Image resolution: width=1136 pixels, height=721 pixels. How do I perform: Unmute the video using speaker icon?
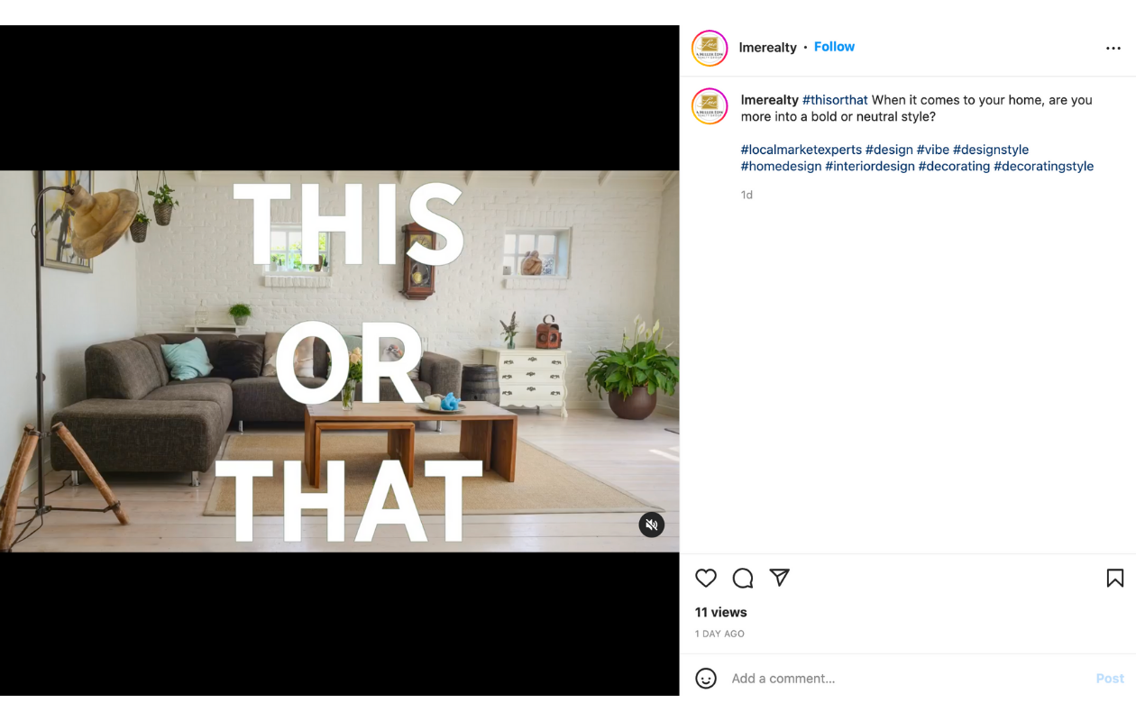pyautogui.click(x=652, y=525)
